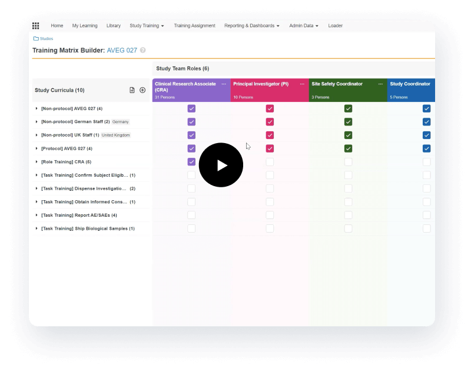This screenshot has height=371, width=471.
Task: Click the plus circle icon in Study Curricula
Action: pos(142,90)
